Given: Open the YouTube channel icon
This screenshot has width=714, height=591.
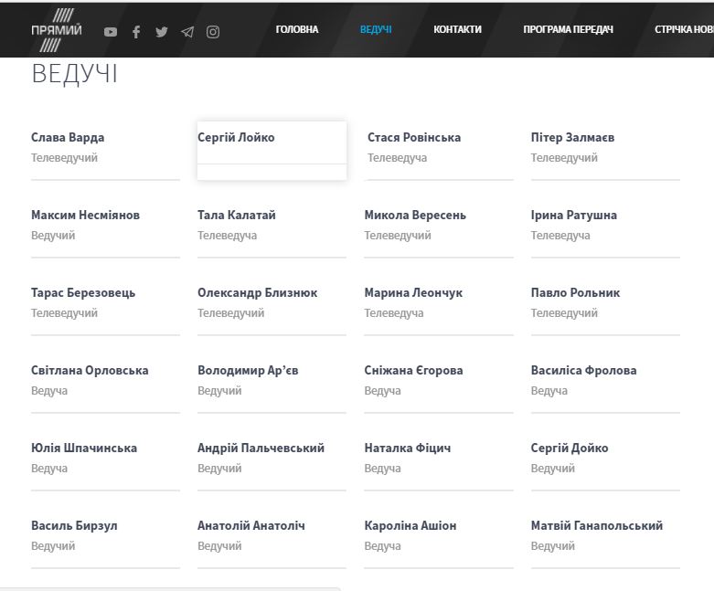Looking at the screenshot, I should click(x=111, y=32).
